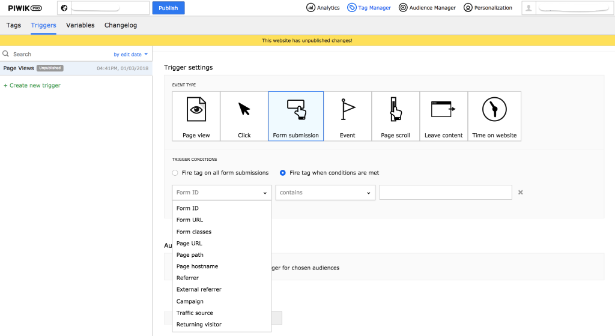615x336 pixels.
Task: Click the Piwik PRO logo
Action: click(x=25, y=8)
